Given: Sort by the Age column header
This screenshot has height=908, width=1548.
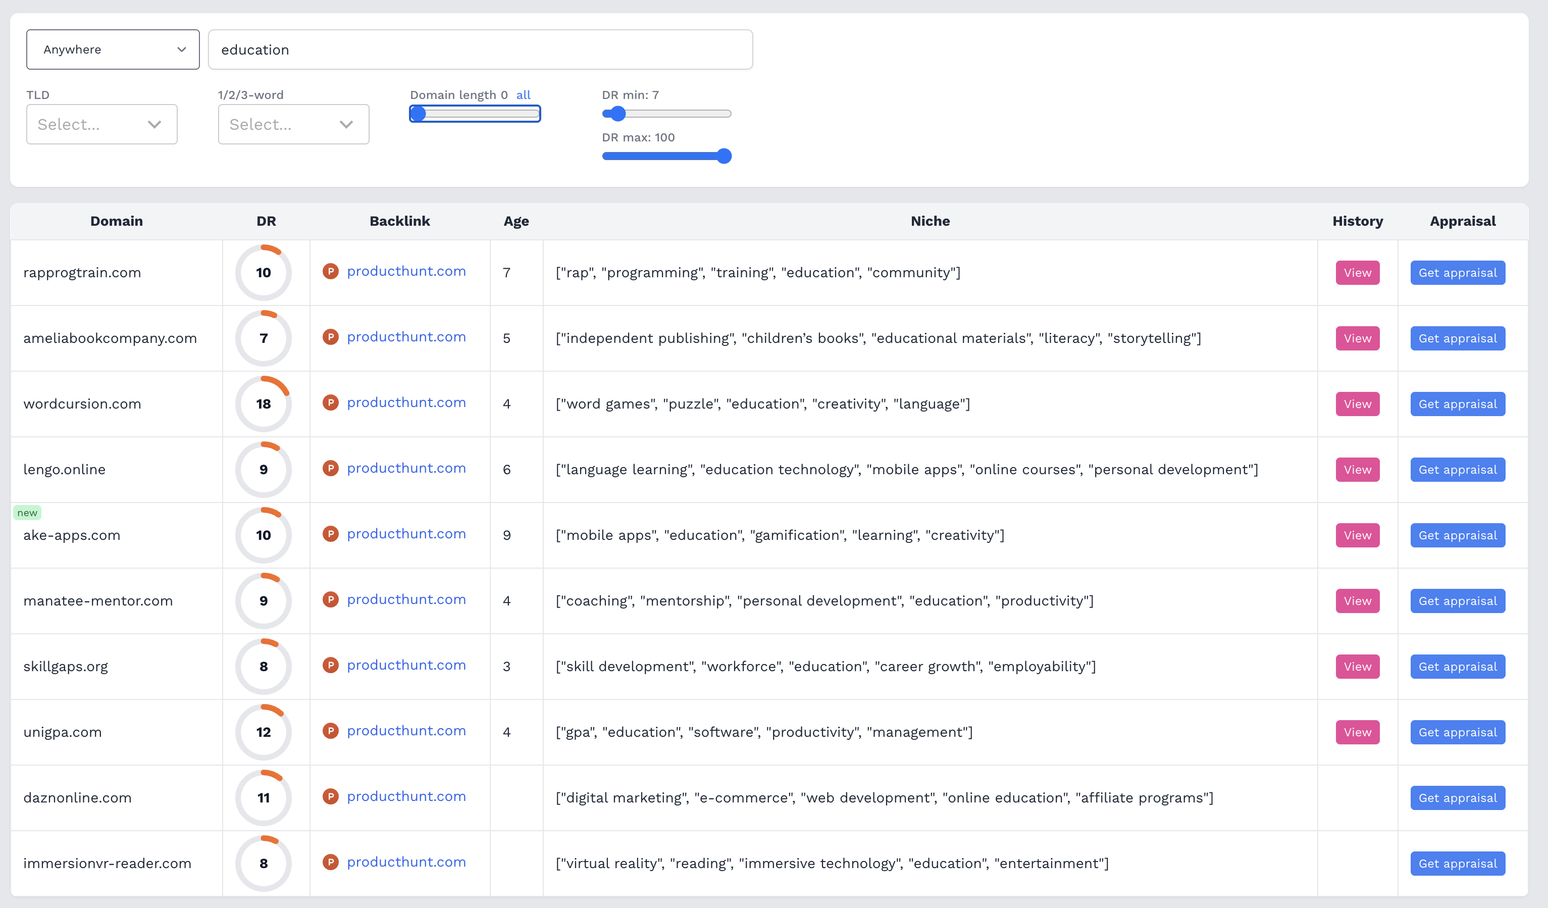Looking at the screenshot, I should pyautogui.click(x=516, y=221).
